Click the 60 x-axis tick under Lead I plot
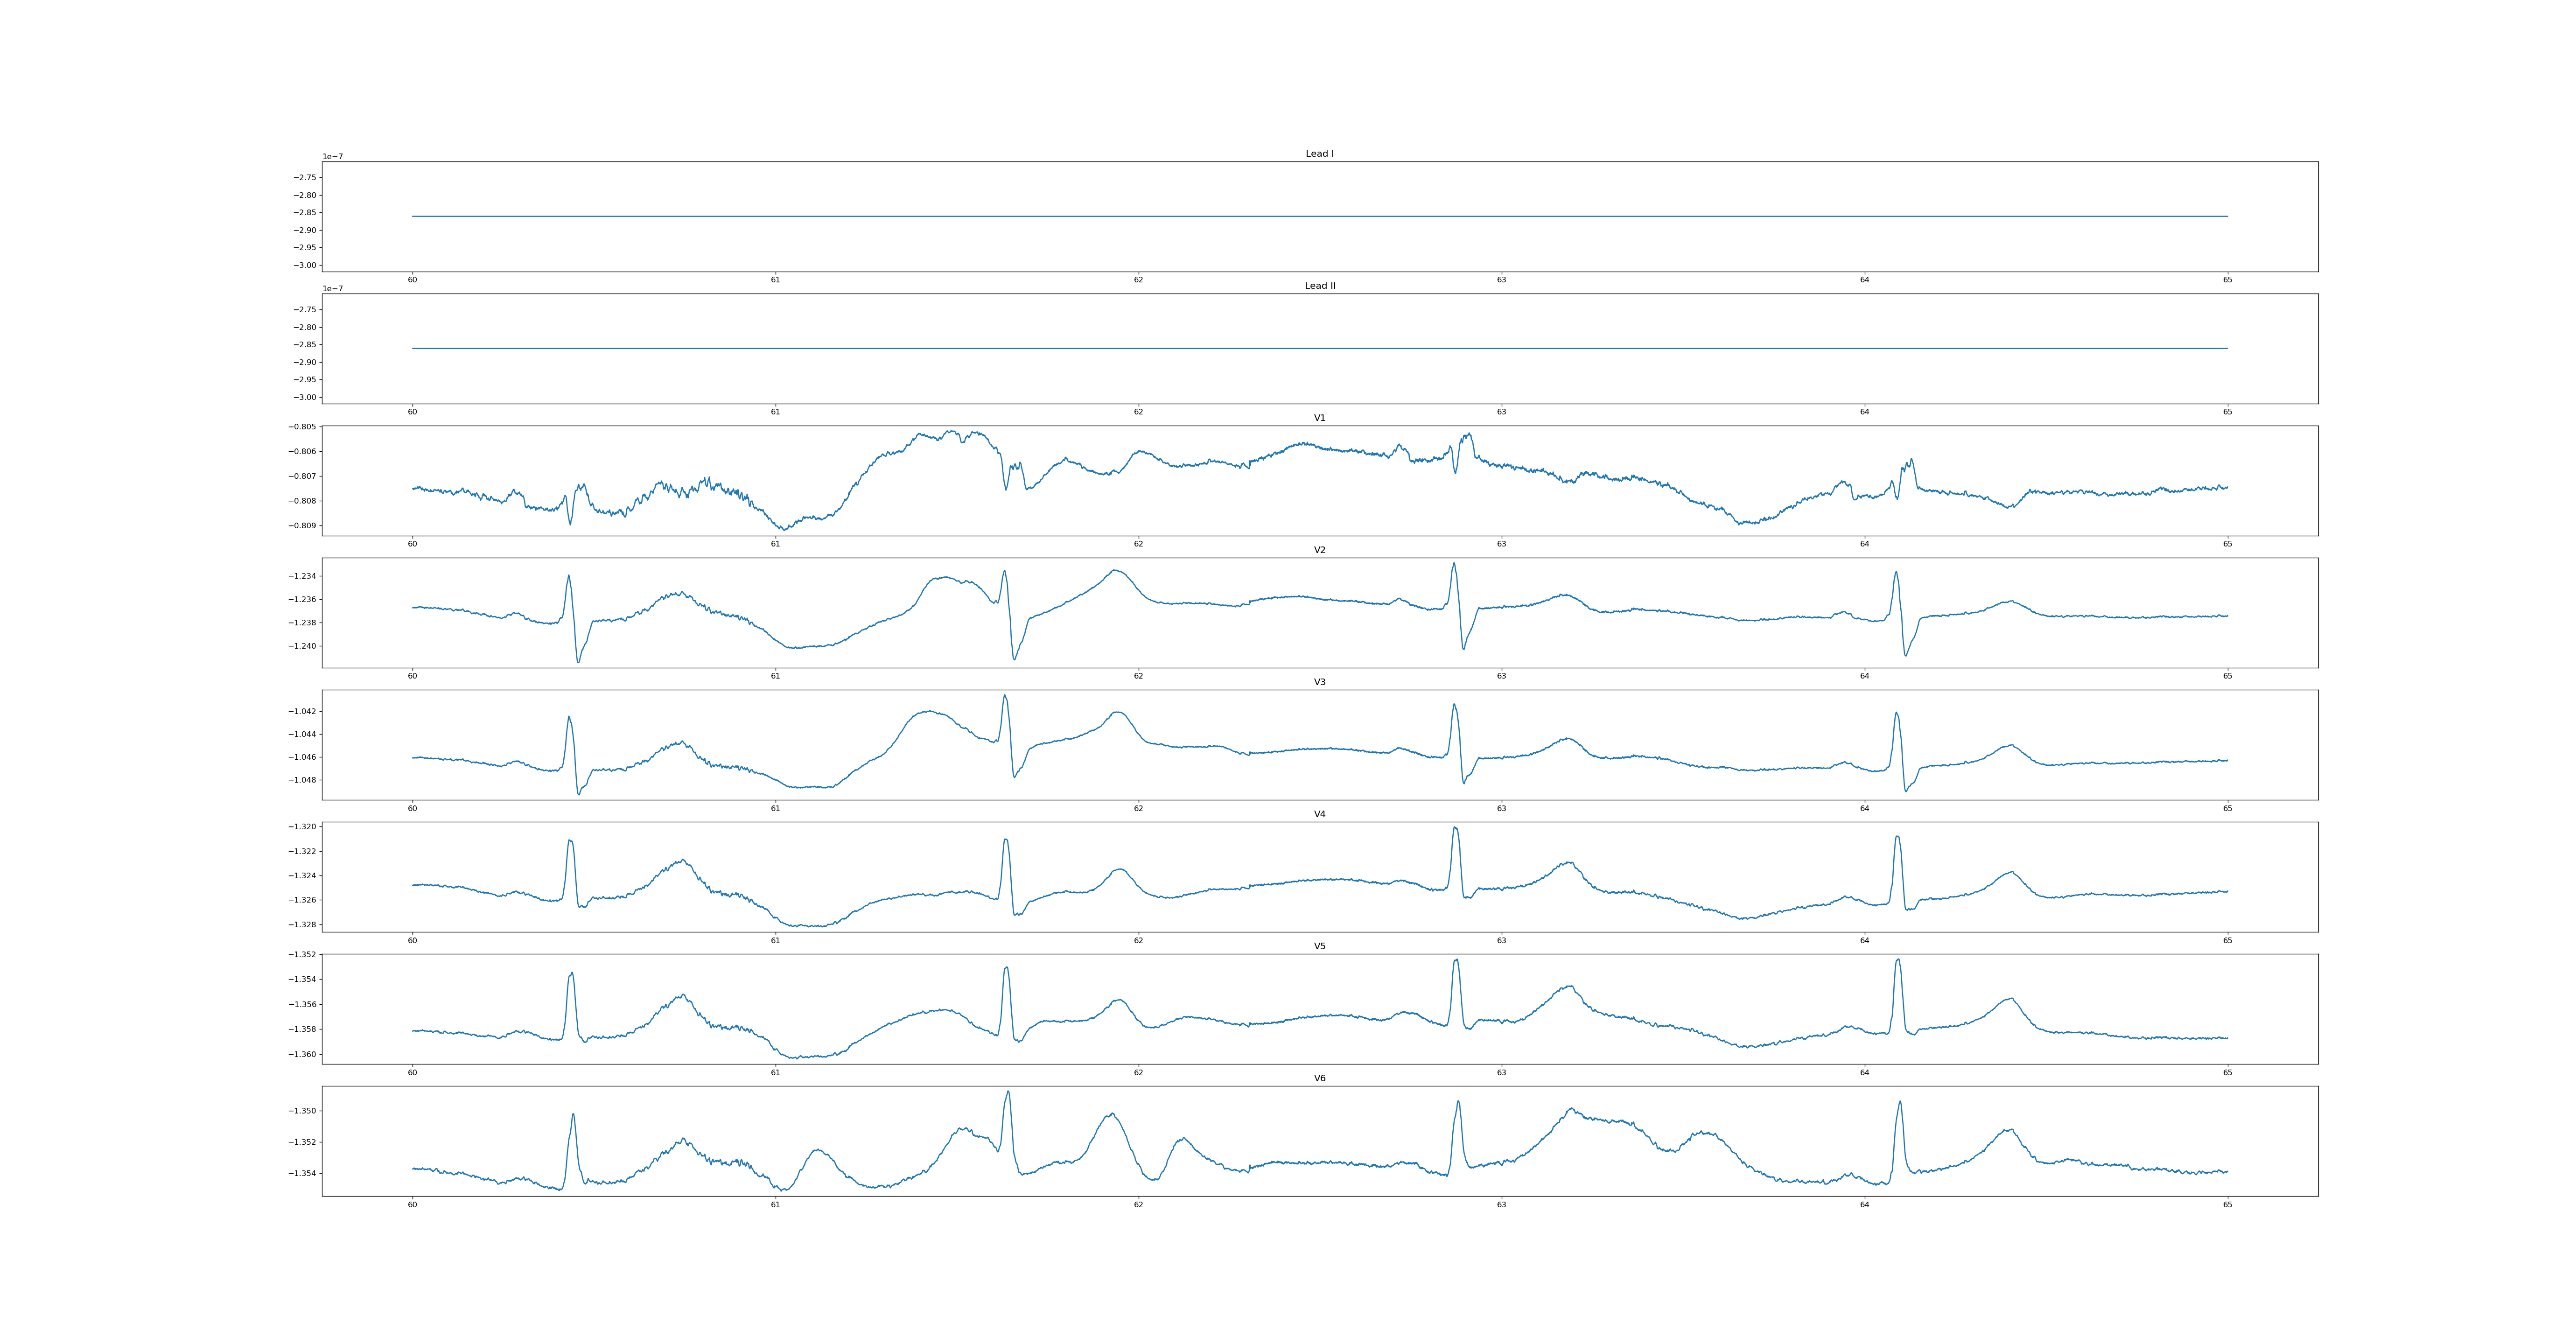 [x=412, y=280]
